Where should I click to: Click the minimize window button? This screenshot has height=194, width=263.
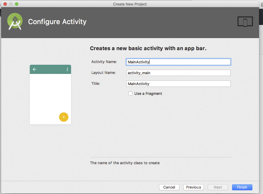point(11,4)
